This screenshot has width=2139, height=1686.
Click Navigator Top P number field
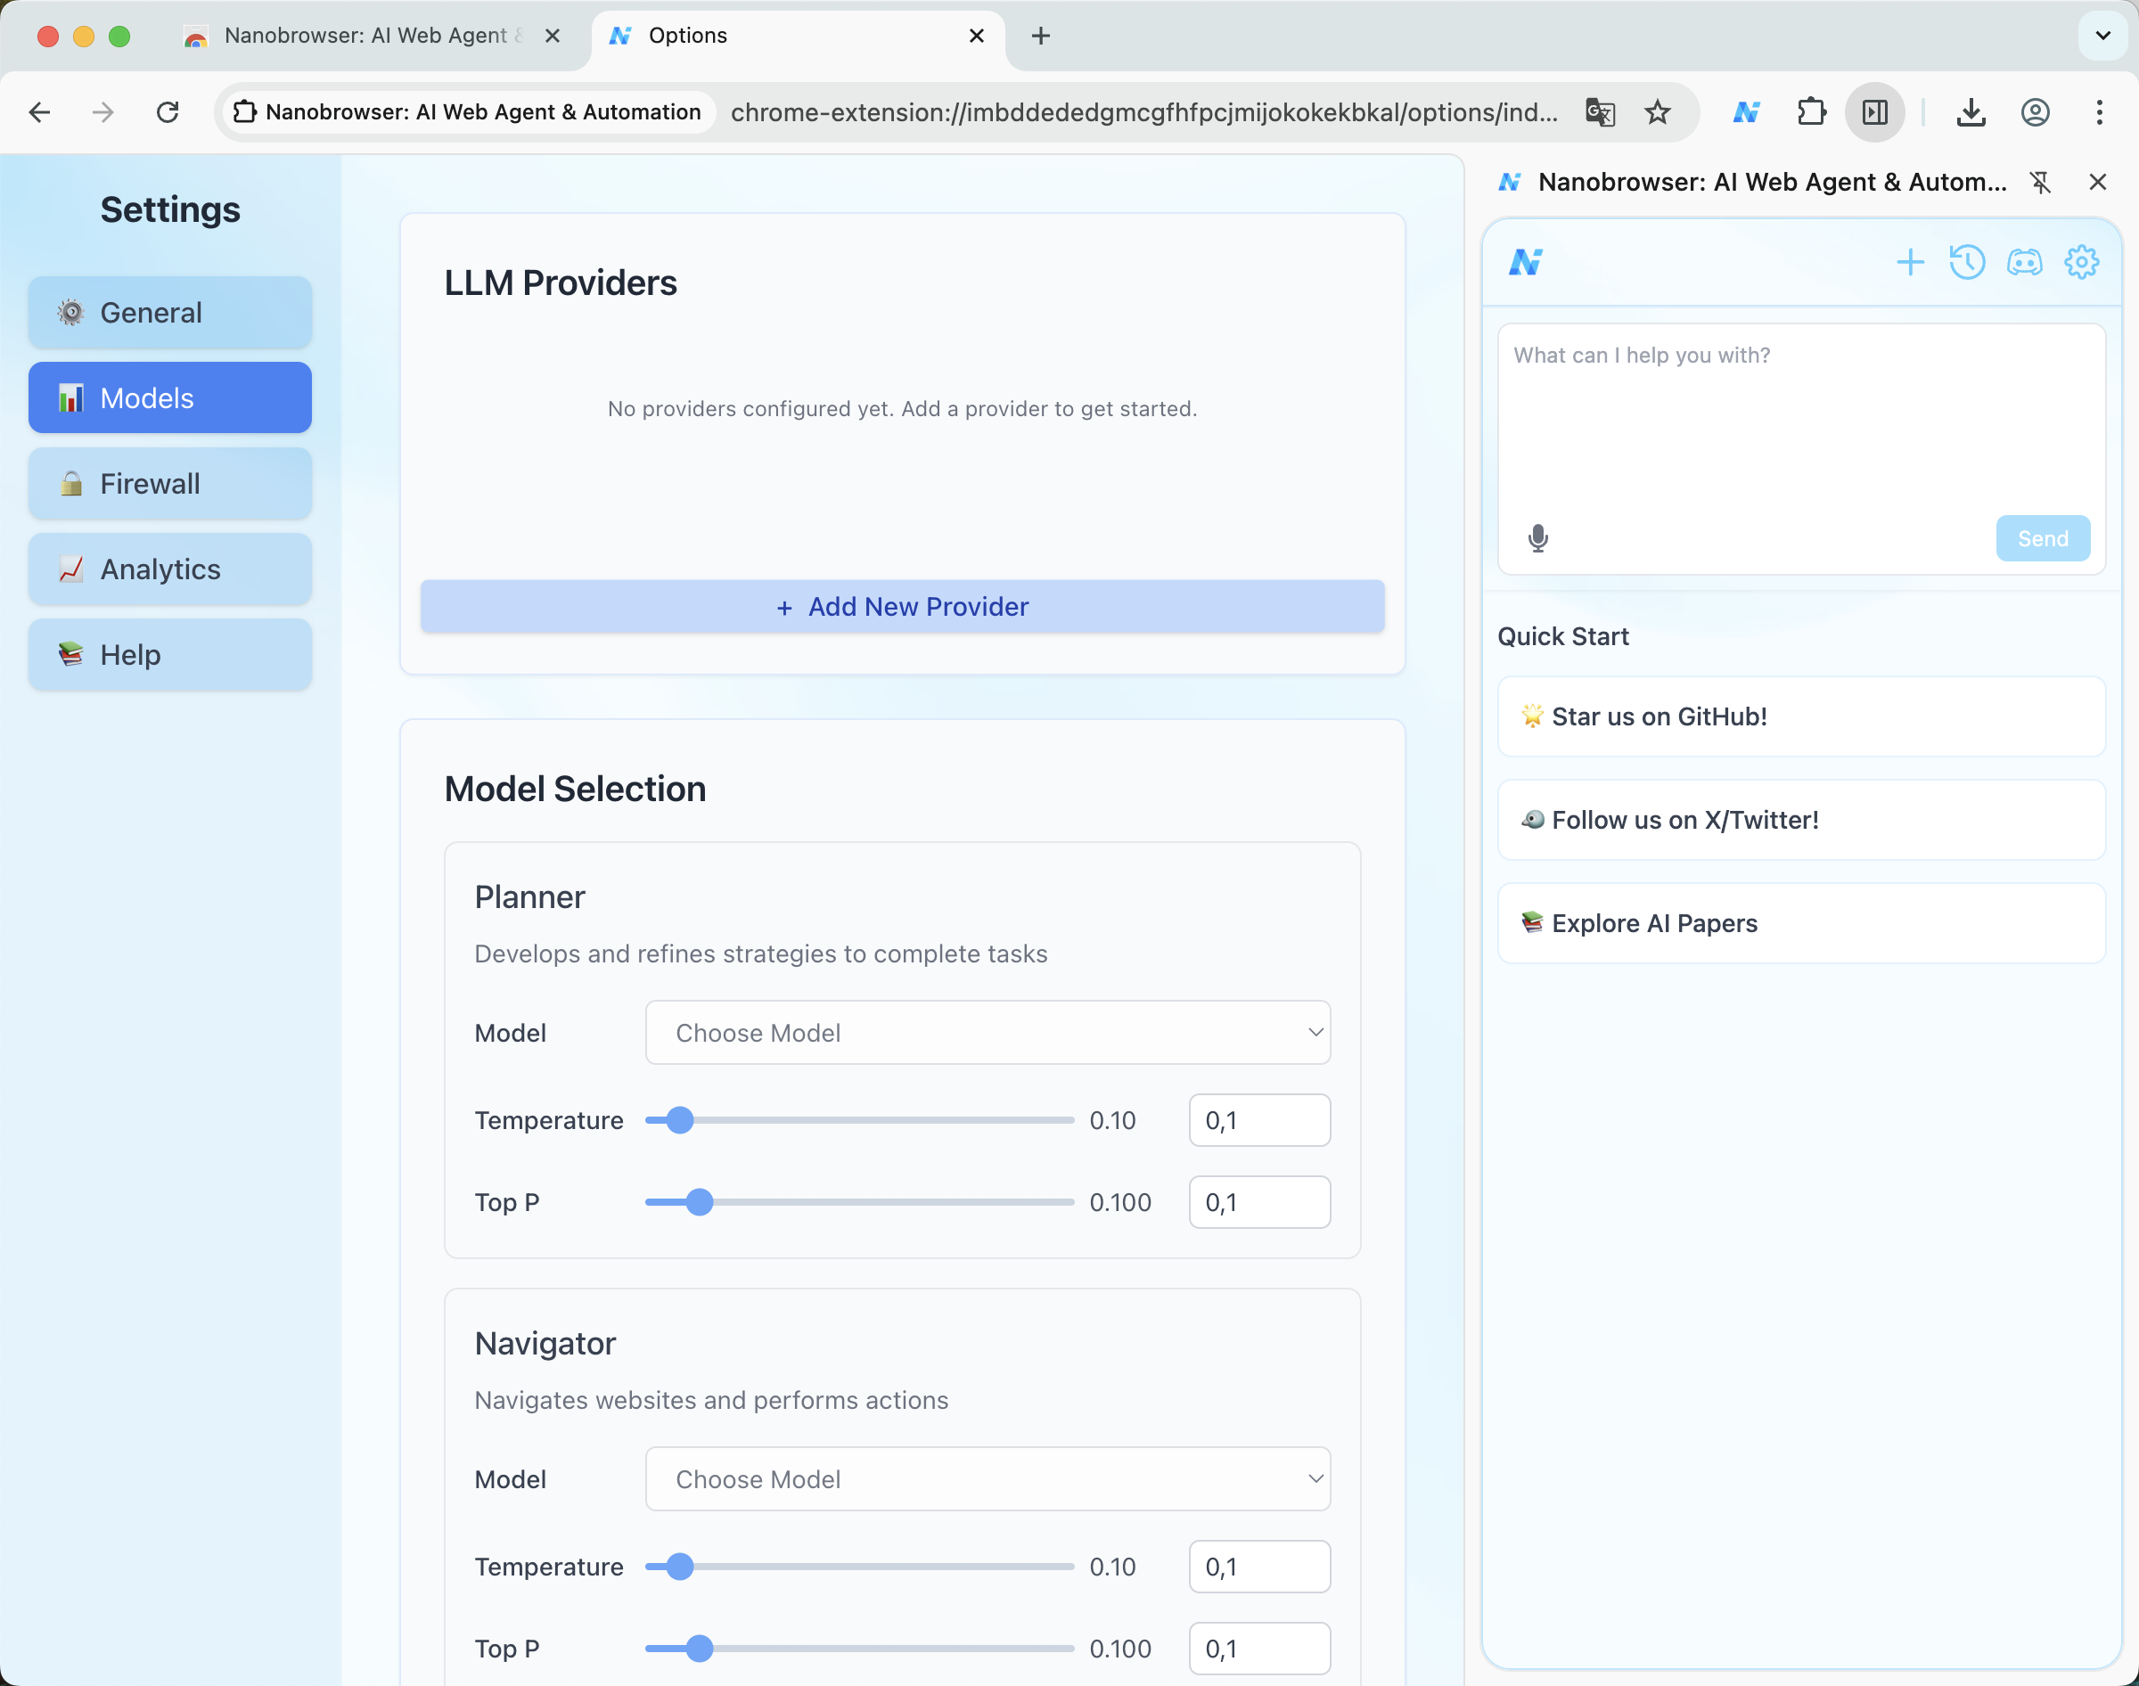1259,1649
